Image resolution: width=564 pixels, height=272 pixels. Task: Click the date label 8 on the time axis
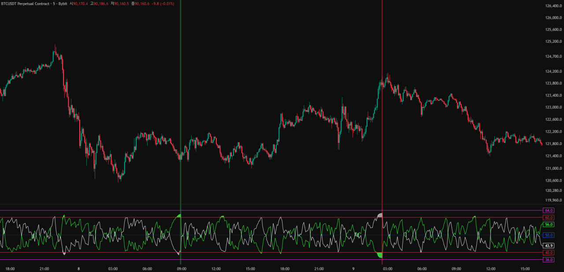pos(78,268)
